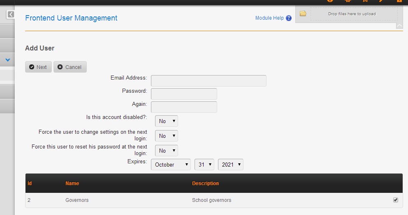
Task: Open the force change settings dropdown
Action: pos(167,136)
